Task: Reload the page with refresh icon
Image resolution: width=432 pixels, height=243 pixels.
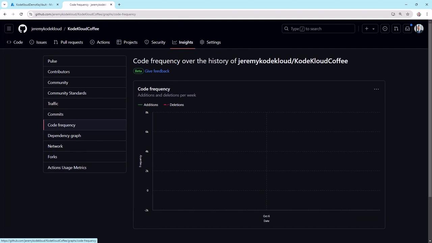Action: click(21, 14)
